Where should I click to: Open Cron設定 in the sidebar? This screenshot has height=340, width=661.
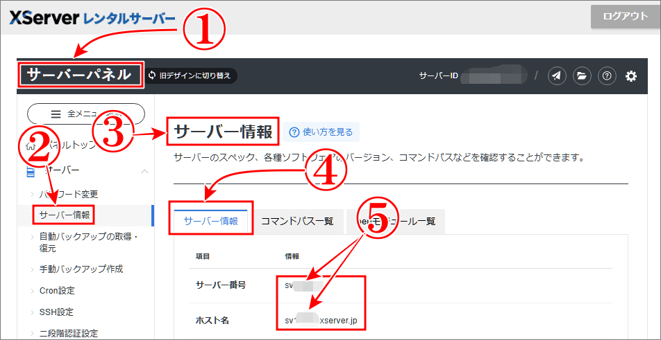pyautogui.click(x=56, y=291)
